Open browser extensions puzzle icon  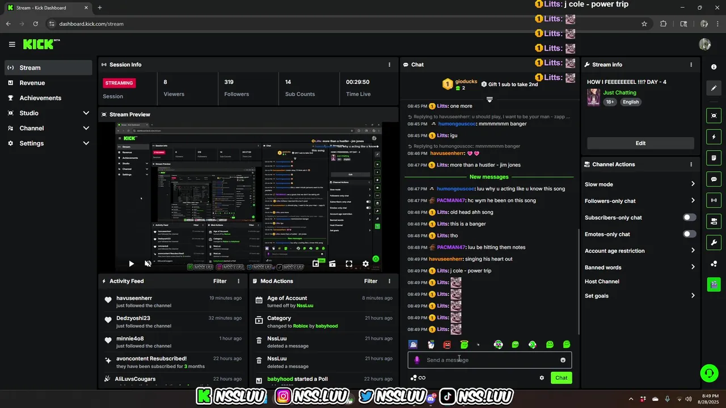coord(663,24)
